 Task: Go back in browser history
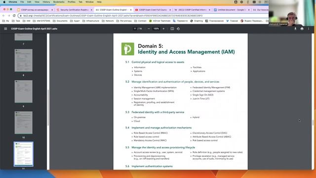click(3, 15)
